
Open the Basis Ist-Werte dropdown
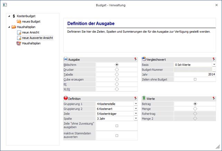click(214, 64)
